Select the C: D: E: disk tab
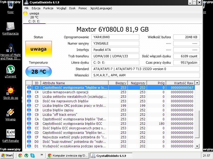 (34, 17)
